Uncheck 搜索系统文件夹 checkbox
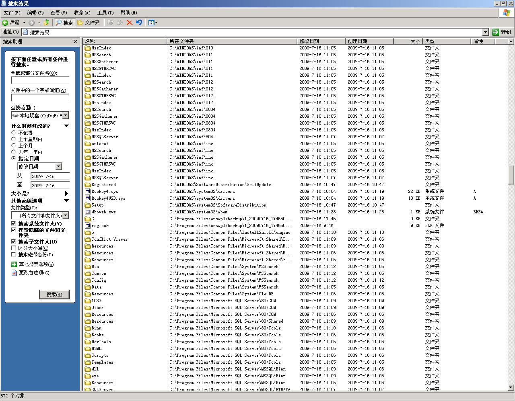The image size is (515, 401). (x=13, y=224)
